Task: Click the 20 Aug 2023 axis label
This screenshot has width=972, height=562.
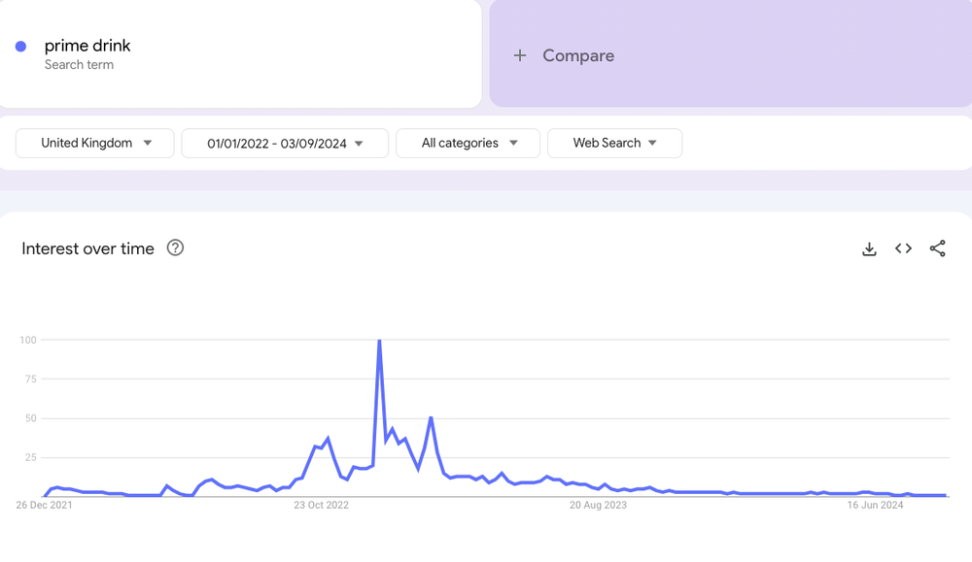Action: pyautogui.click(x=598, y=505)
